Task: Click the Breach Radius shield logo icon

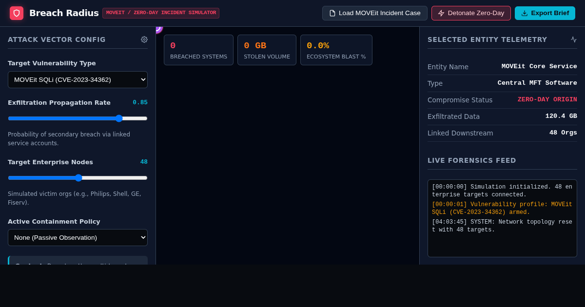Action: click(x=17, y=13)
